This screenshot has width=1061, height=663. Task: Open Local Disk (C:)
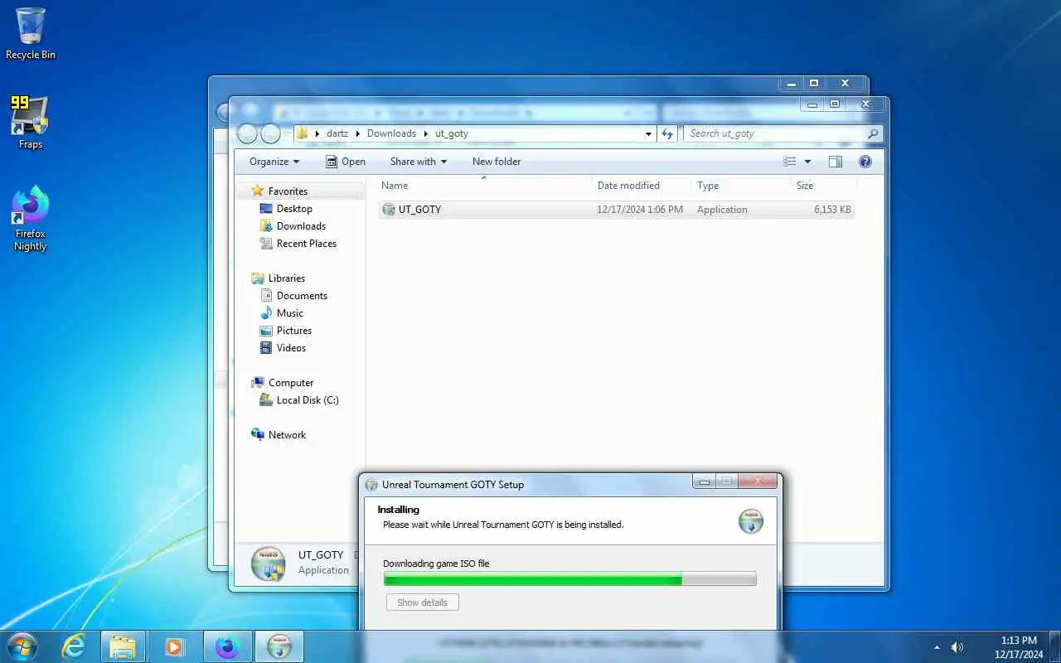(307, 400)
